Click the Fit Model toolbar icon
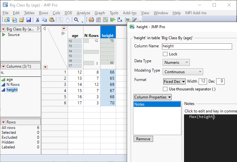Screen dimensions: 237x162 coord(127,19)
